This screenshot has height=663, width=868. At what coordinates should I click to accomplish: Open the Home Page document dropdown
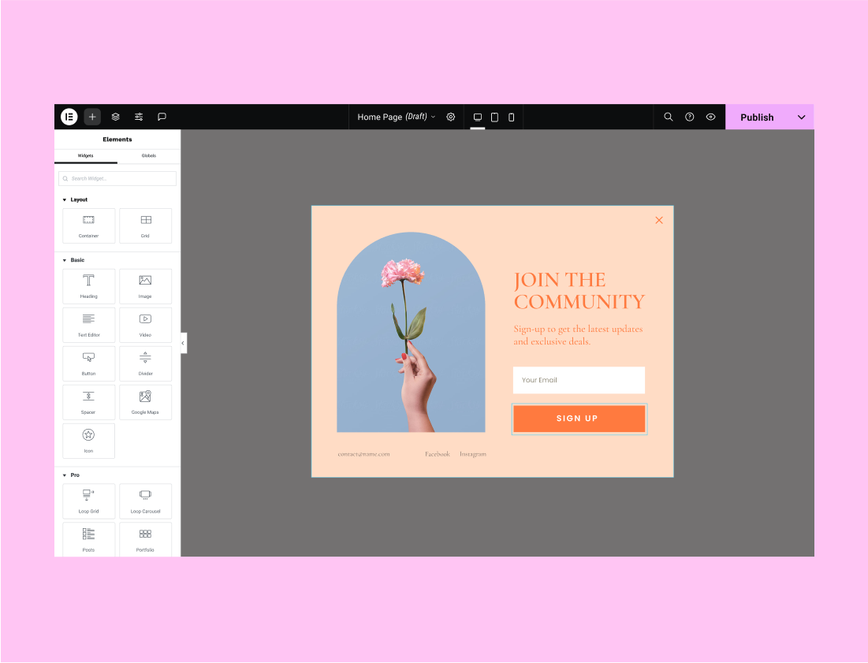pyautogui.click(x=396, y=117)
